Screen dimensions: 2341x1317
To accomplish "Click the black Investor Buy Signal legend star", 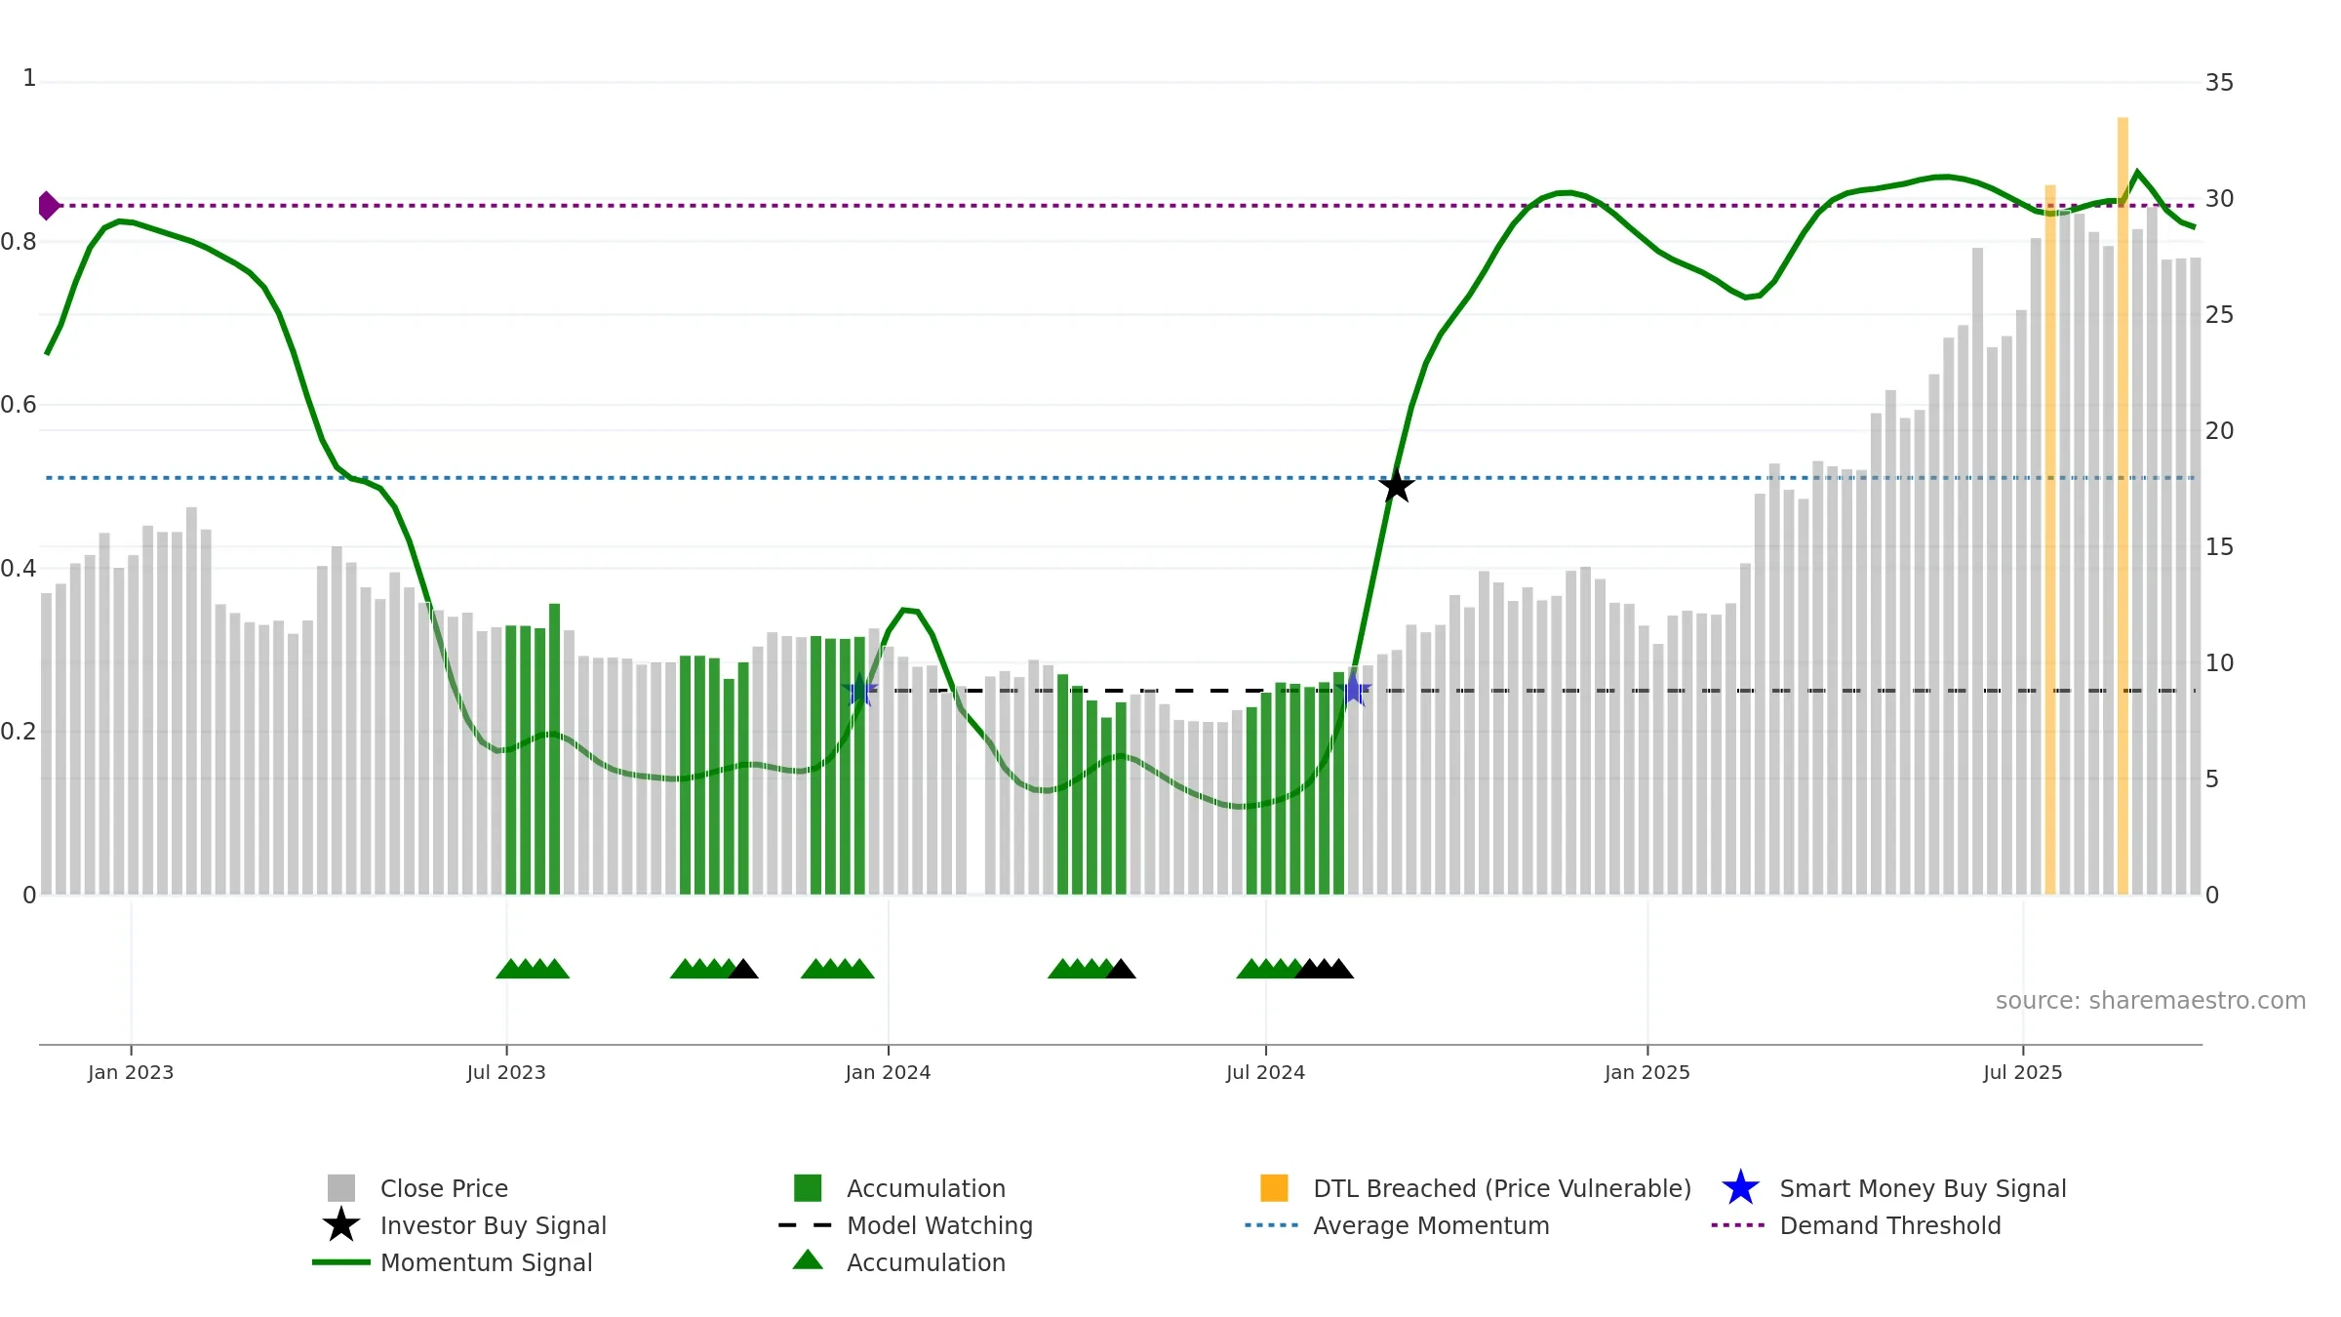I will coord(341,1225).
